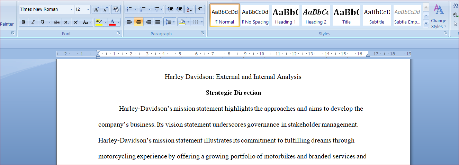Align text to the right
This screenshot has width=459, height=165.
tap(148, 22)
